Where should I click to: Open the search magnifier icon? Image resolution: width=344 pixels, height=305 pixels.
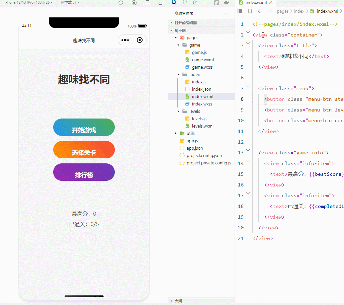pyautogui.click(x=184, y=3)
